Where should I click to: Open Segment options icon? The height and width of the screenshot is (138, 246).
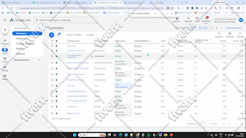219,34
